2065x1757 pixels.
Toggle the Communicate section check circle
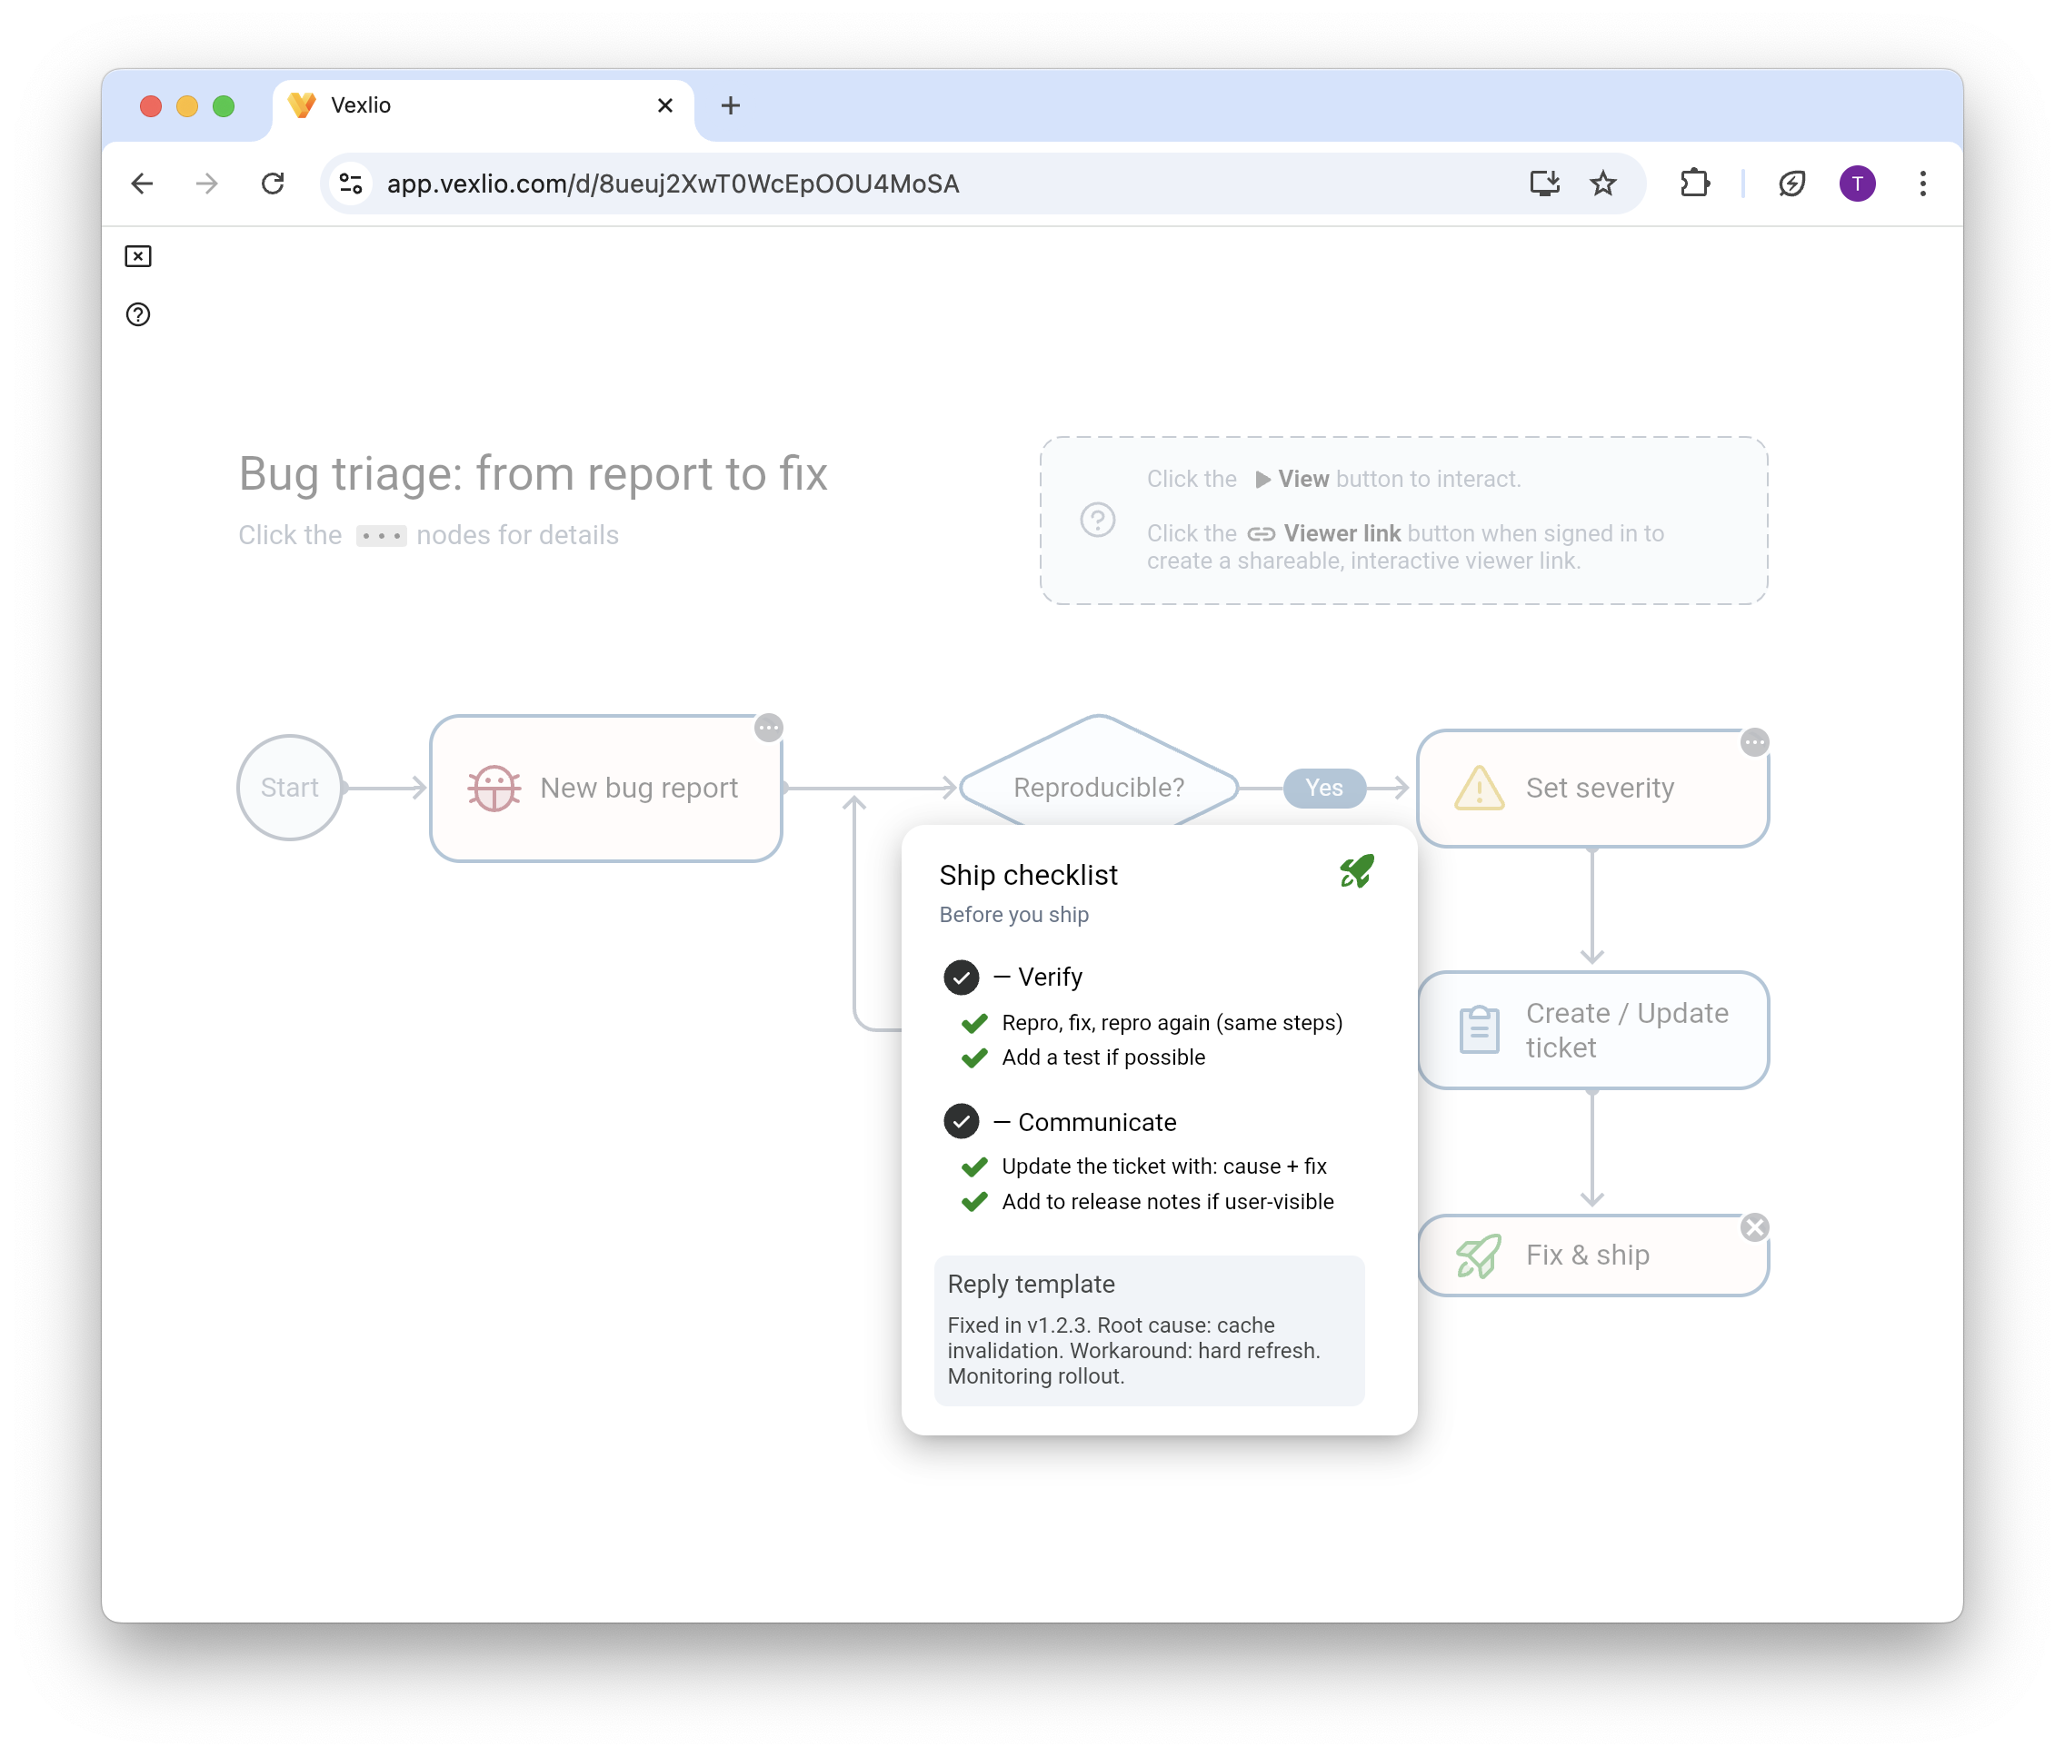(x=961, y=1122)
